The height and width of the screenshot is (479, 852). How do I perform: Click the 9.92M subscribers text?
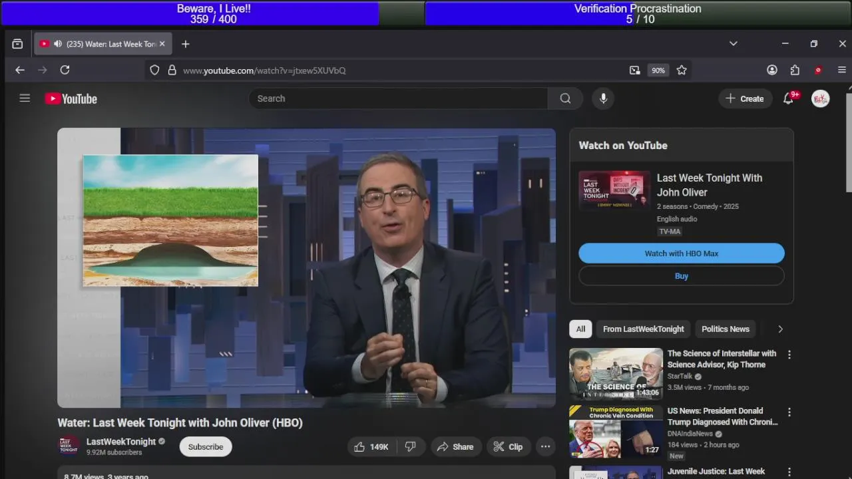pos(114,452)
